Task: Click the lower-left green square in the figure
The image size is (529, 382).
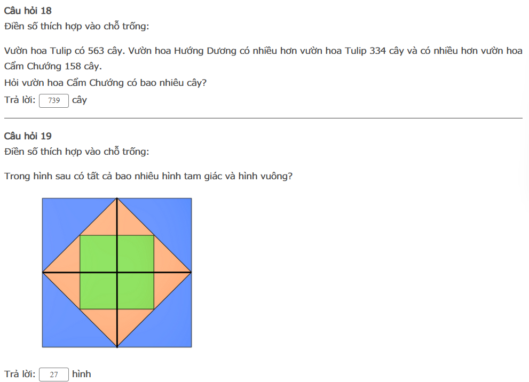Action: [98, 291]
